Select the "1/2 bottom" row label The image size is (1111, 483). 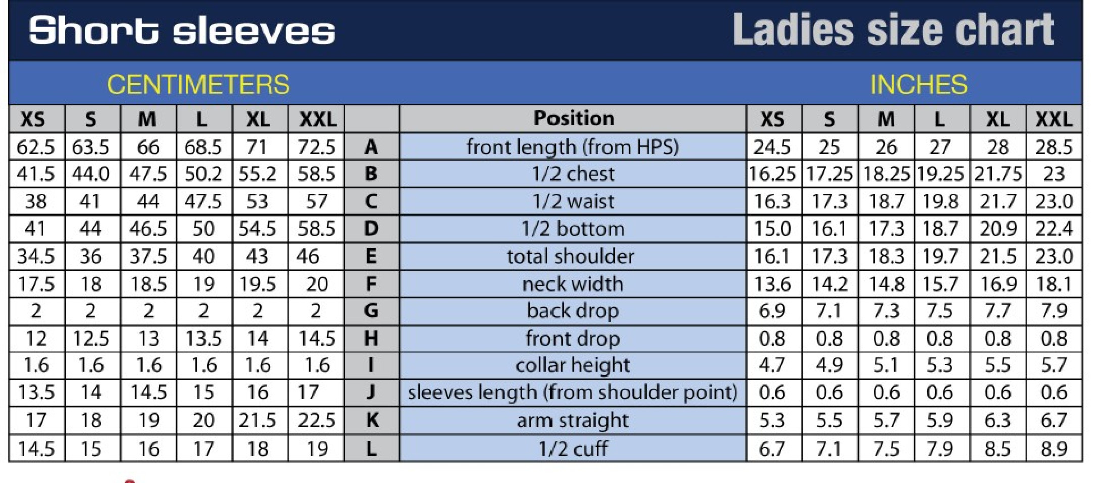pyautogui.click(x=573, y=229)
